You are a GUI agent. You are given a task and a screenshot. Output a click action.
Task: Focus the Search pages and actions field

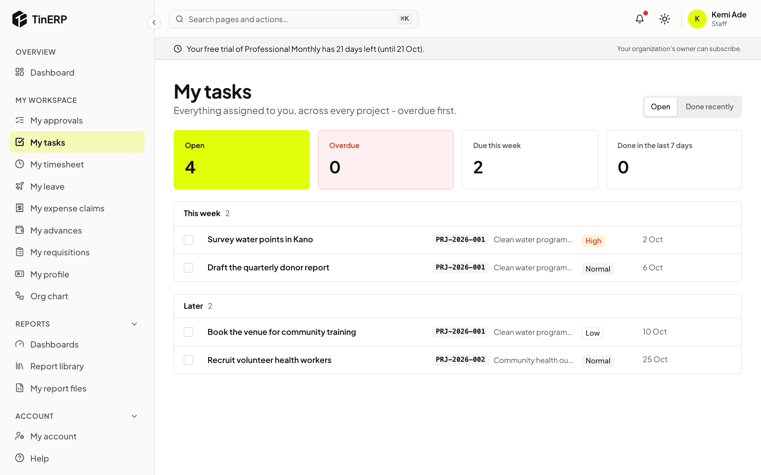point(294,19)
